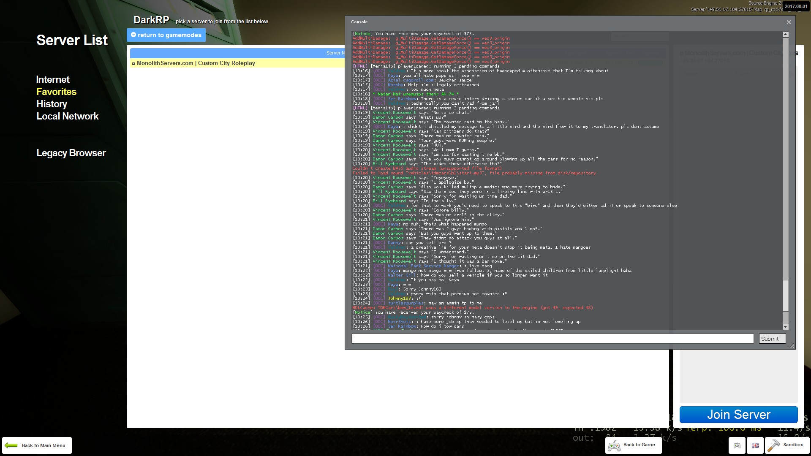Select the Favorites server category
Screen dimensions: 811x456
point(56,92)
